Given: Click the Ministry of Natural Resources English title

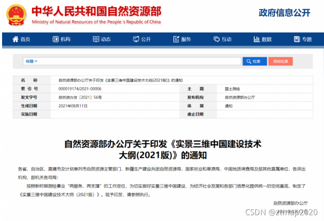Looking at the screenshot, I should click(x=96, y=22).
